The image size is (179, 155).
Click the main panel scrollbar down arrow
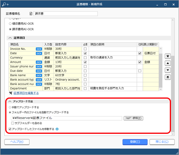[173, 134]
